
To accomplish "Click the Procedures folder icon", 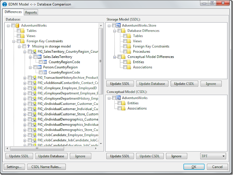I will click(129, 52).
